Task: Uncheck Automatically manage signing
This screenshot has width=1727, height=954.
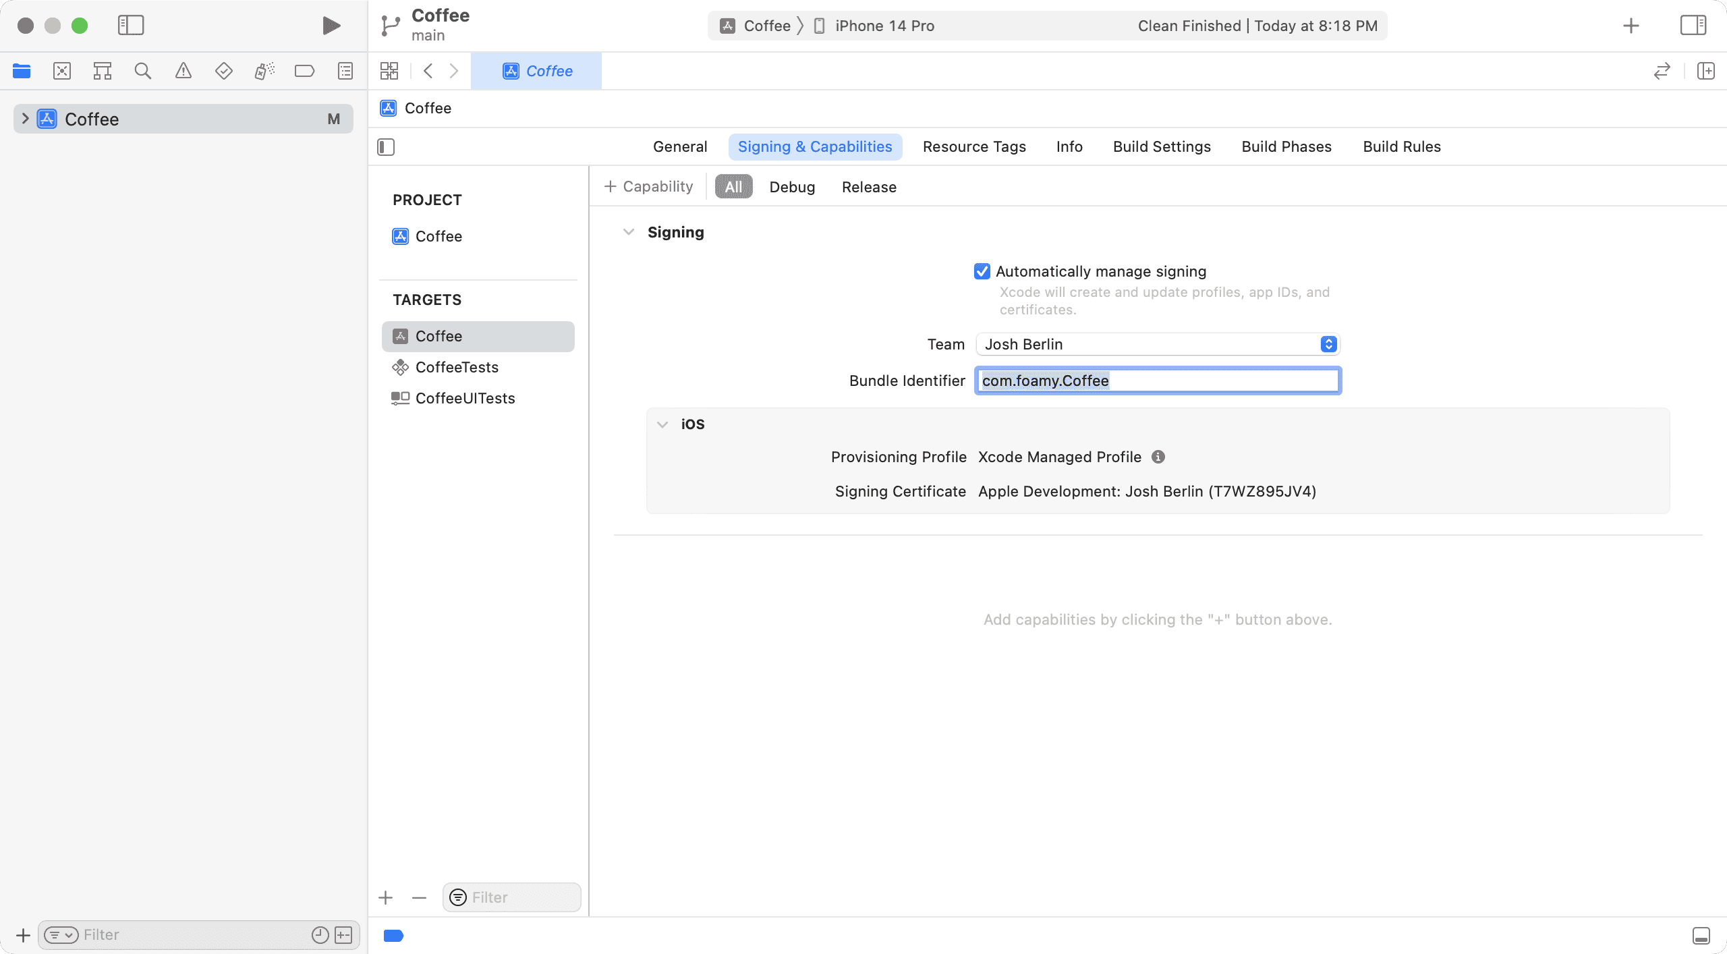Action: click(982, 271)
